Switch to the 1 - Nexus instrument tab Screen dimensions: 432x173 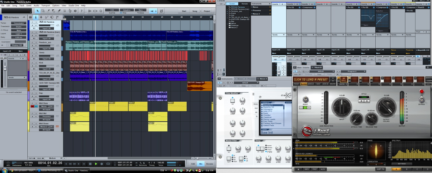[239, 79]
